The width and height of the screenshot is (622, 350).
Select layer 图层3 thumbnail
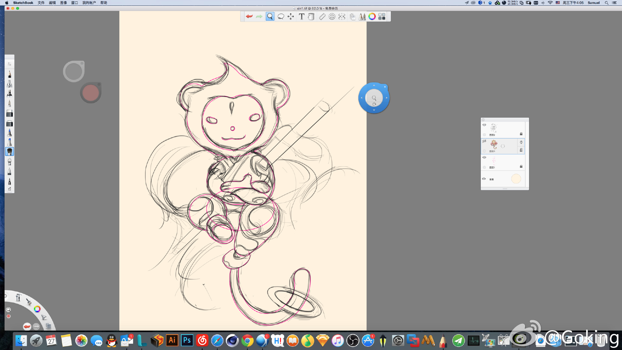click(x=494, y=144)
